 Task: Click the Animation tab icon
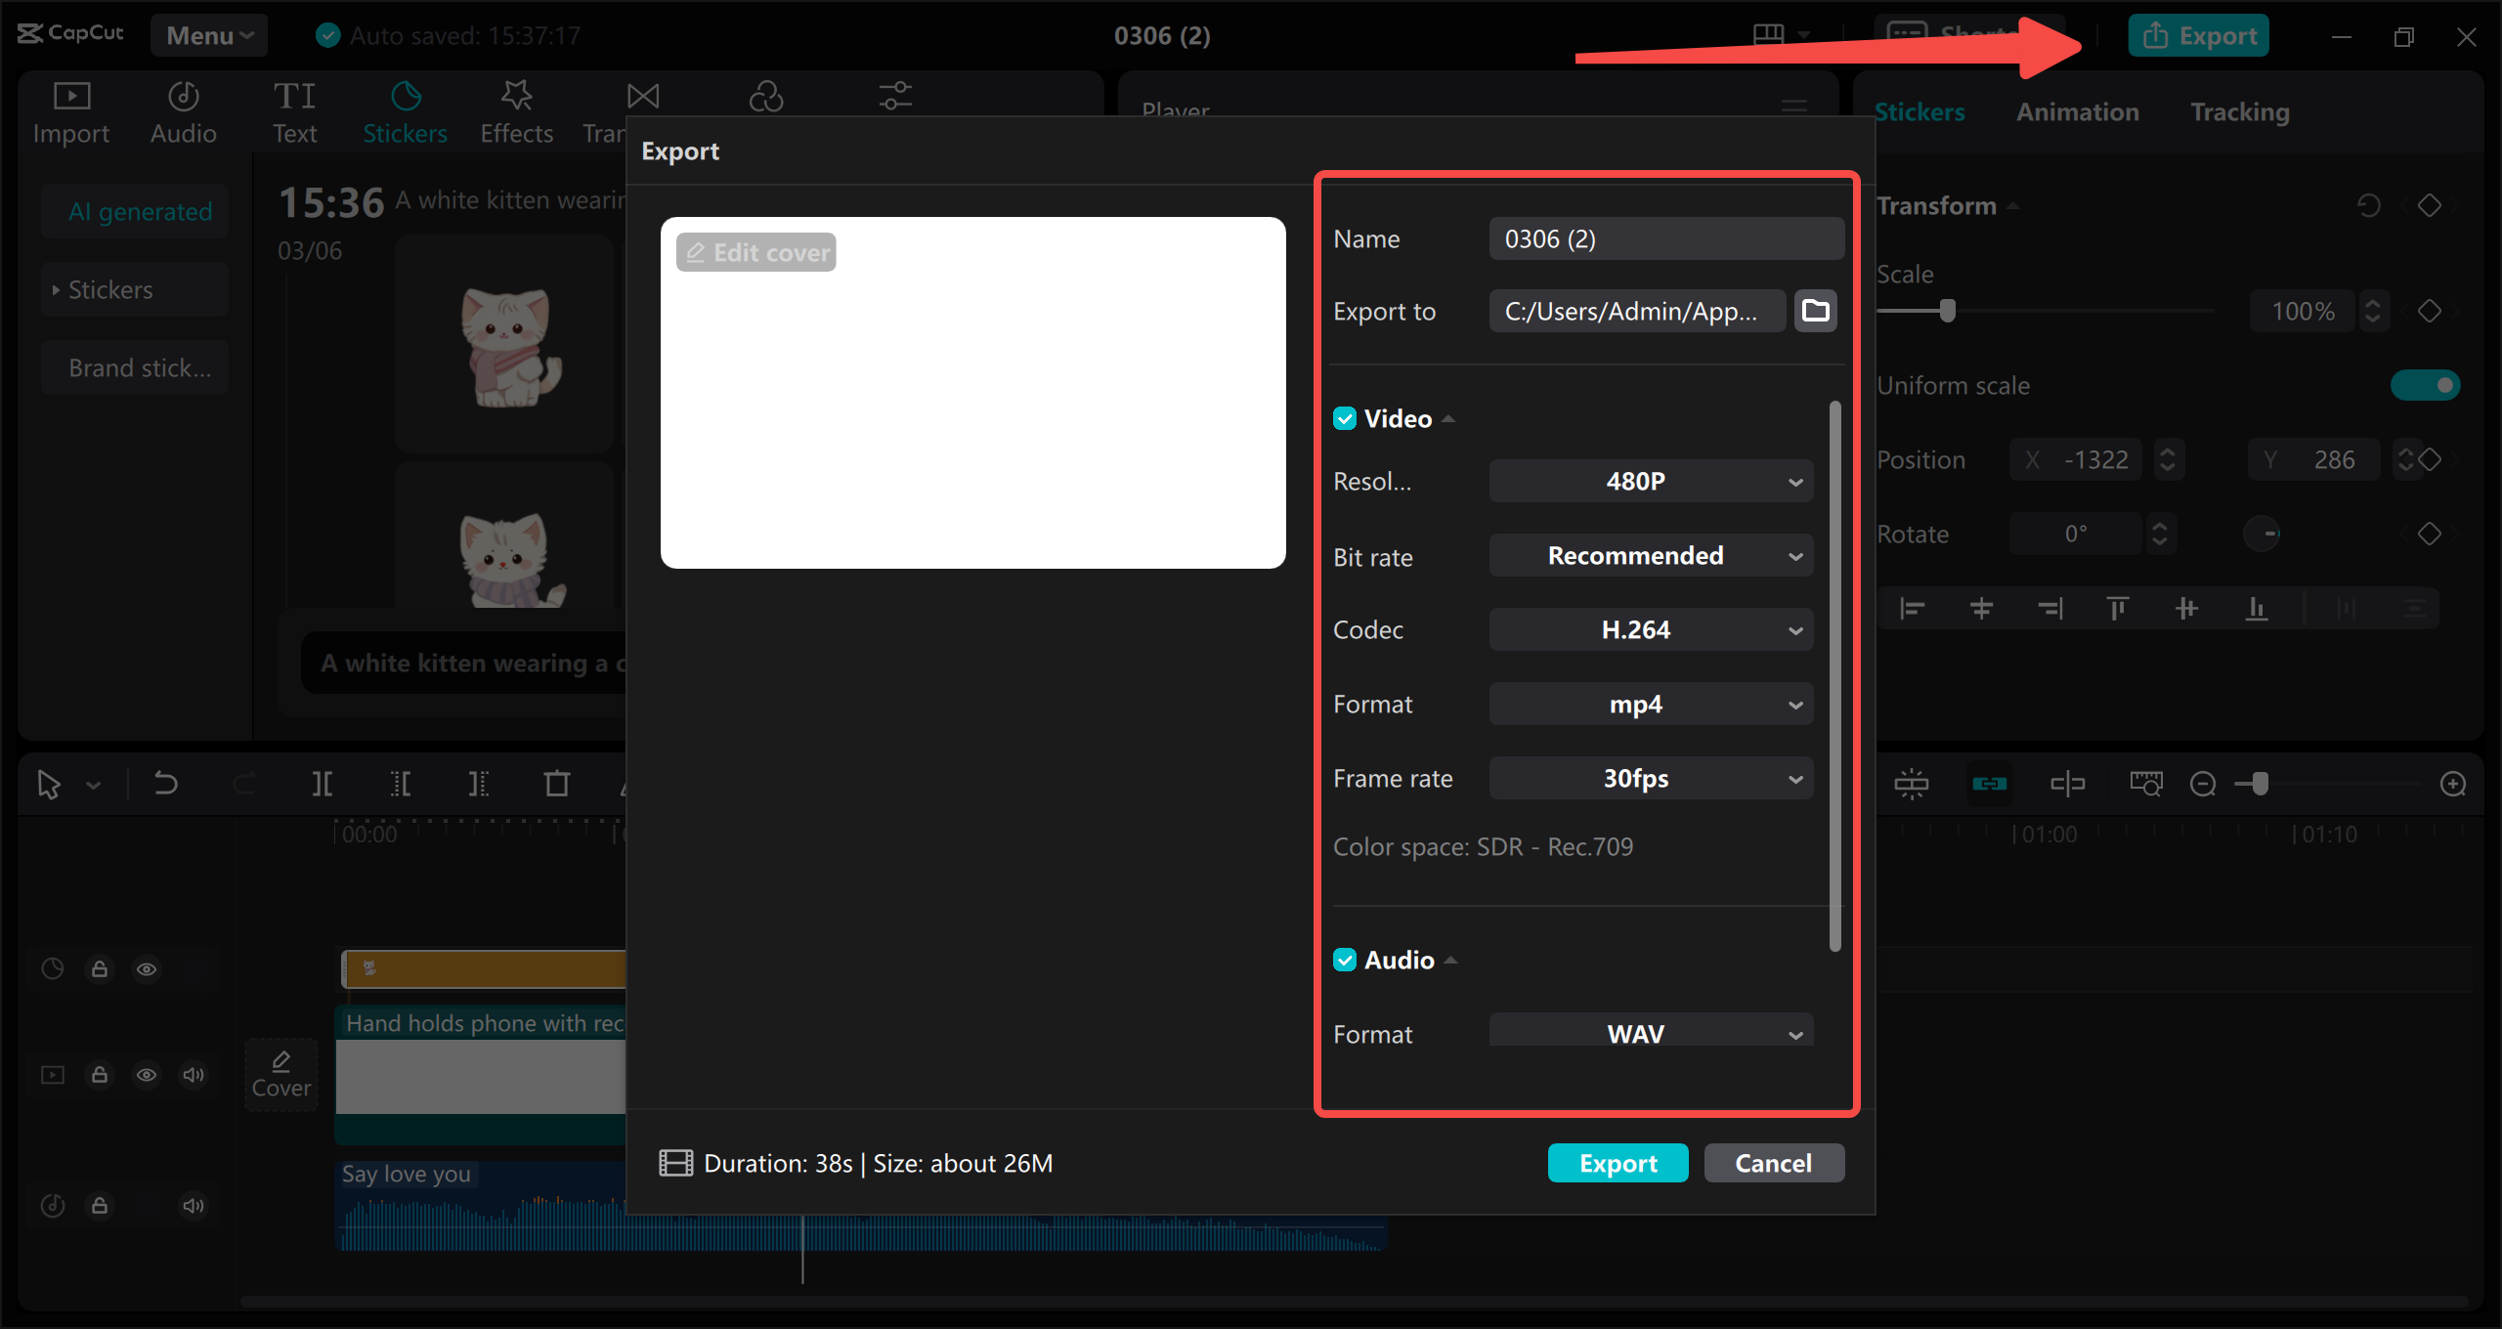coord(2075,112)
